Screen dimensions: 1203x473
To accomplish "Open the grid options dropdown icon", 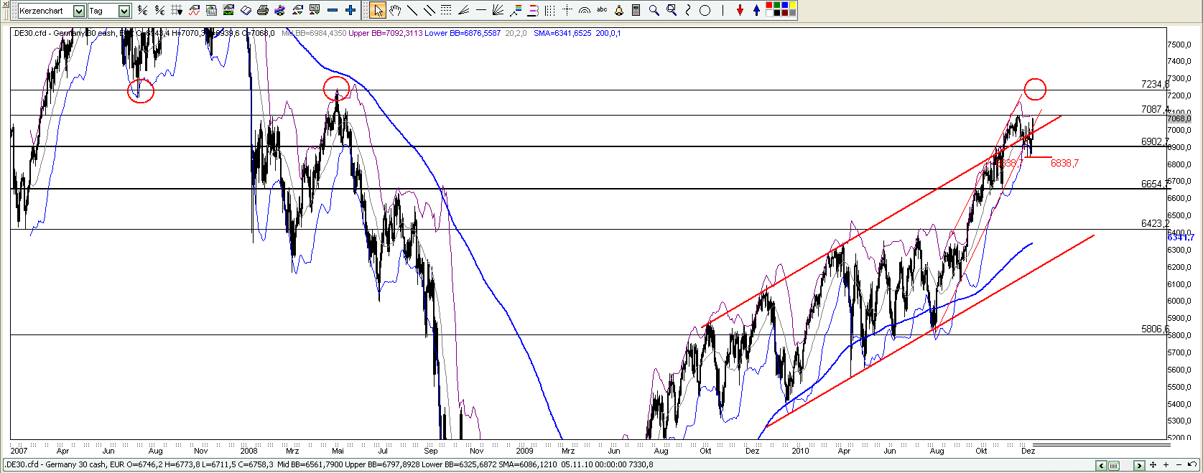I will pos(177,10).
